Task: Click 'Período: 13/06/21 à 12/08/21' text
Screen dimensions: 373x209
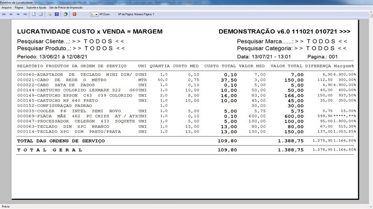Action: pyautogui.click(x=52, y=57)
